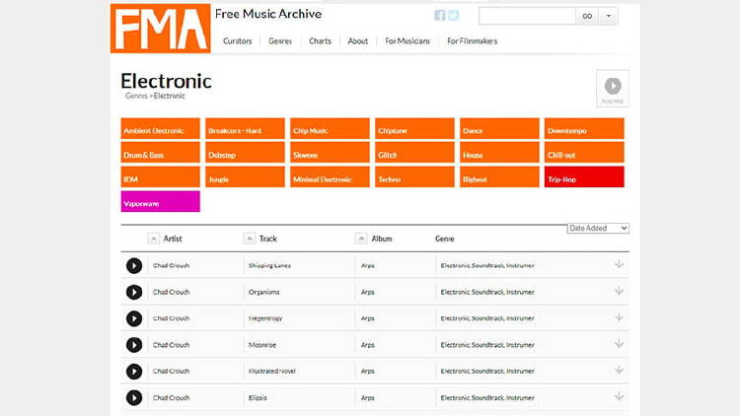740x416 pixels.
Task: Select the Chiptune genre tile
Action: click(414, 128)
